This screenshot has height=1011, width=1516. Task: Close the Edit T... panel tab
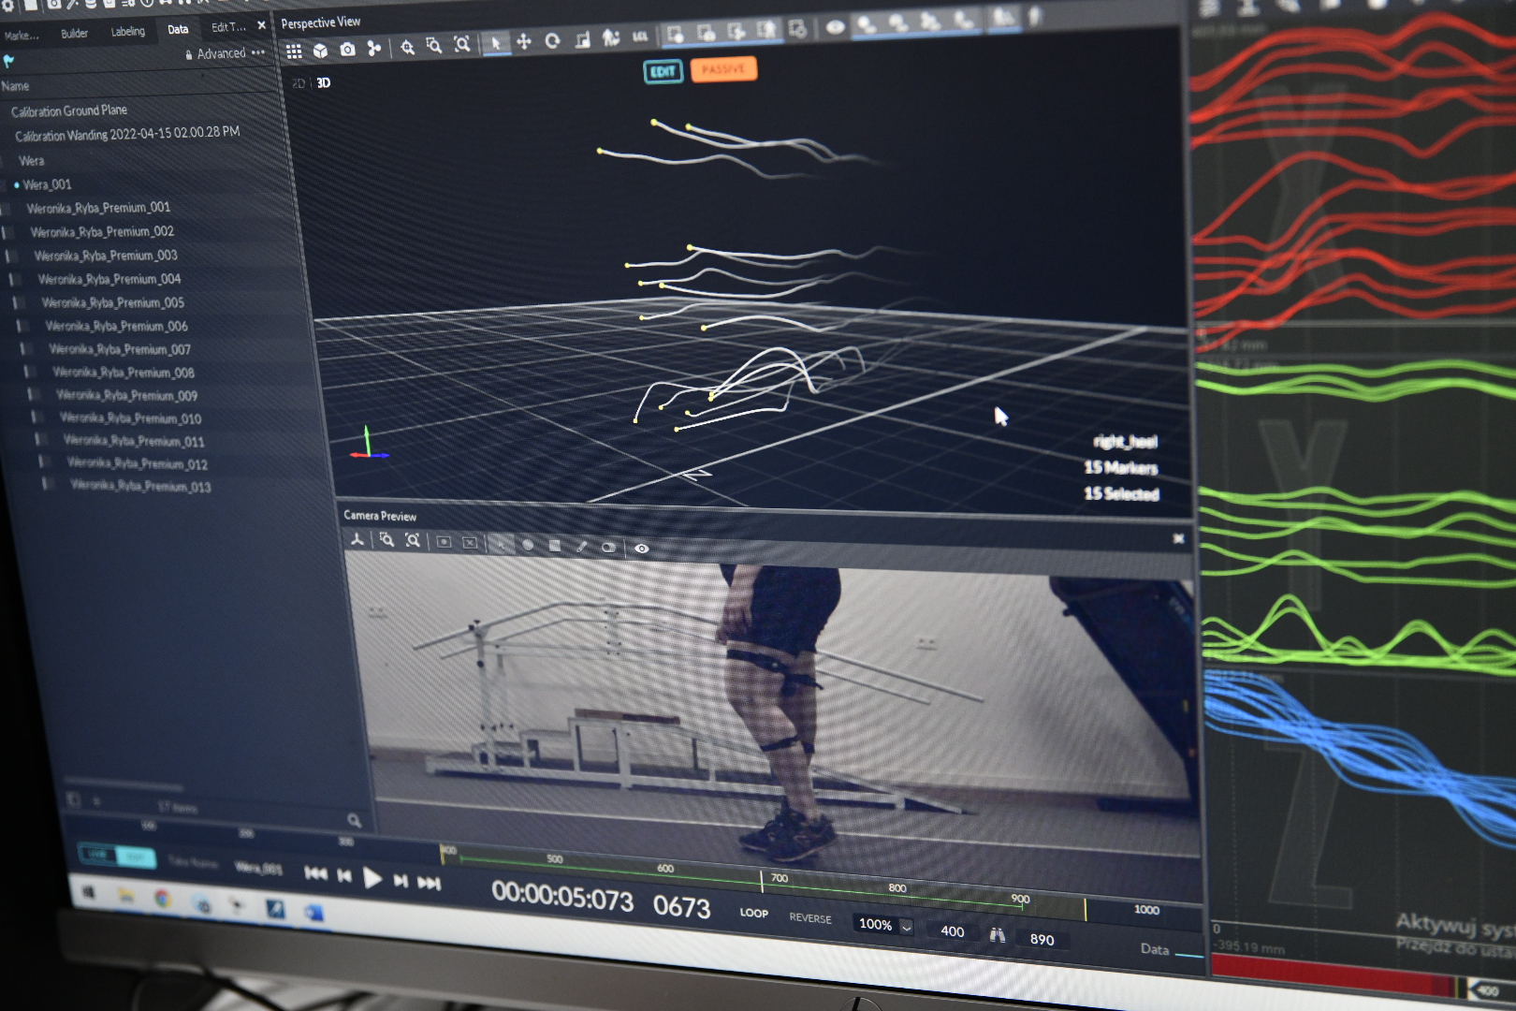coord(262,25)
